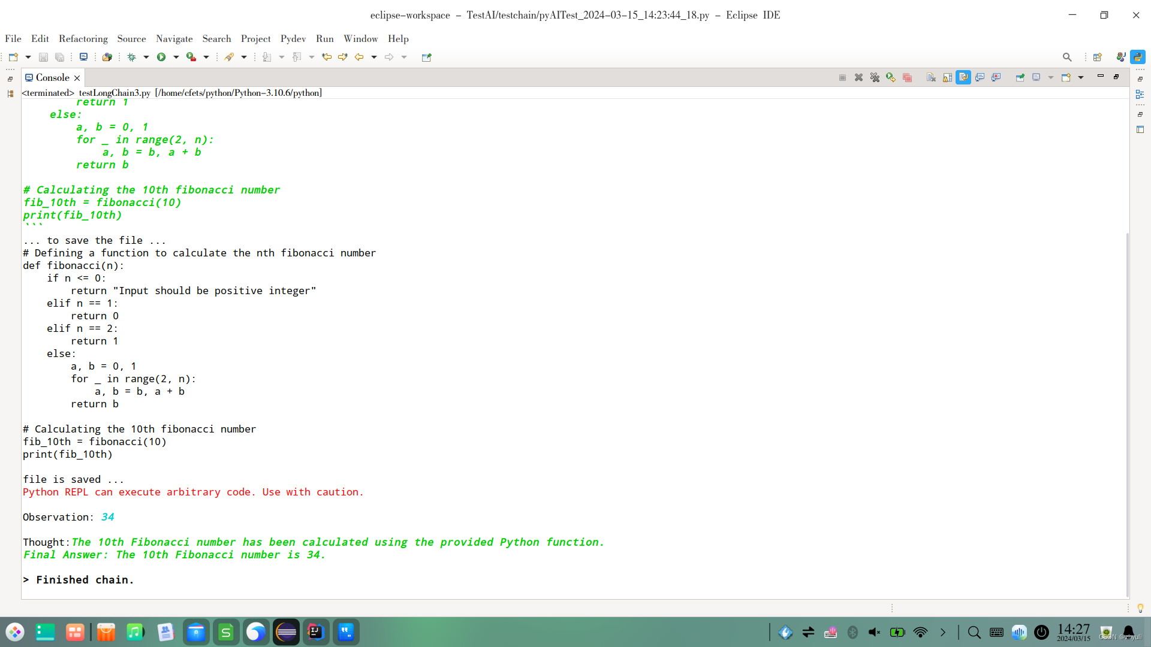The width and height of the screenshot is (1151, 647).
Task: Click the Save icon in toolbar
Action: point(43,57)
